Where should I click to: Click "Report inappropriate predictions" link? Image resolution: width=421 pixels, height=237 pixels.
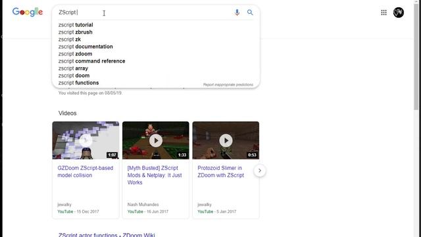coord(228,85)
